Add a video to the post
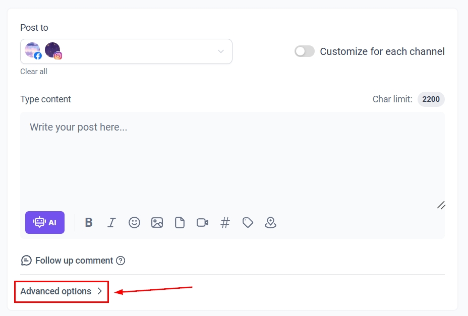 [x=202, y=222]
